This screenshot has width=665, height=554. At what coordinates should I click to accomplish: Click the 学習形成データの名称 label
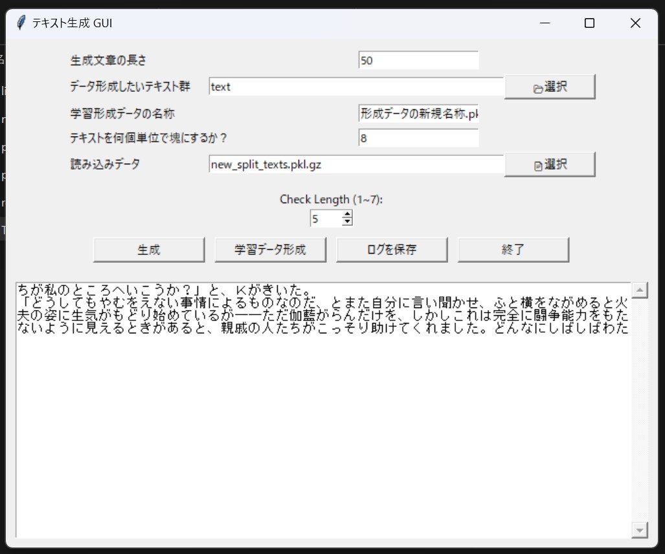[x=122, y=114]
